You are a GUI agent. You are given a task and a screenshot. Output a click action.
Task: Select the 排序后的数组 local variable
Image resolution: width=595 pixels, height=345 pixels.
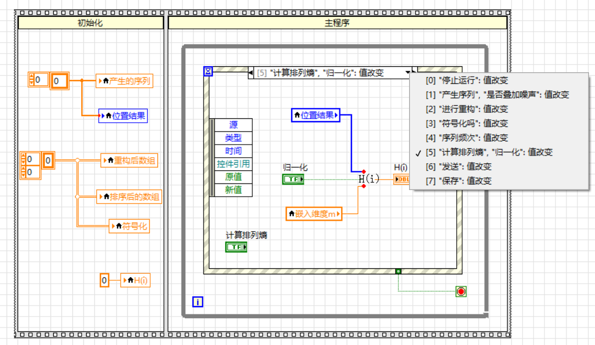(130, 197)
